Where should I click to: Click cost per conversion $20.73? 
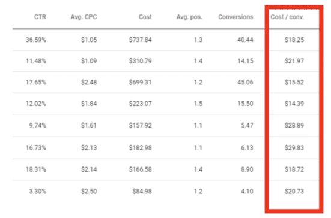[294, 191]
